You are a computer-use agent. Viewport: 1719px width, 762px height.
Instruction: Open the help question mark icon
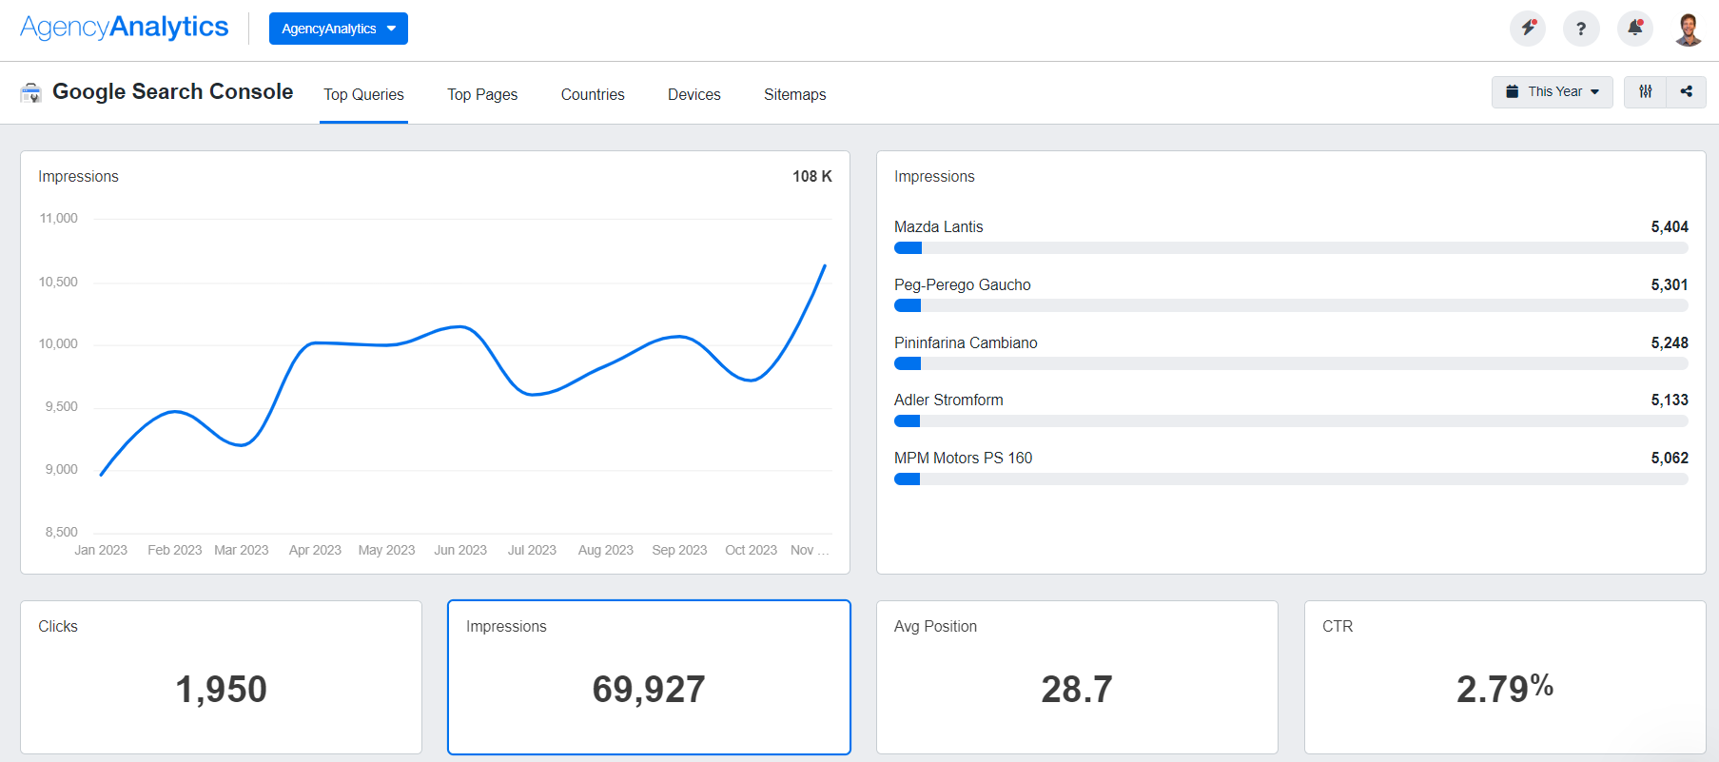pos(1581,29)
